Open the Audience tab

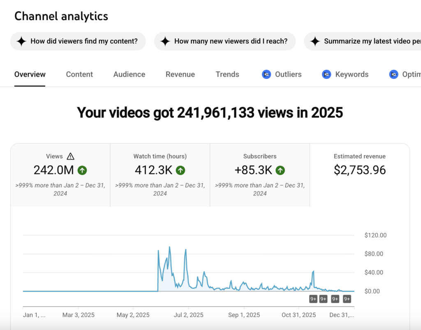click(x=129, y=74)
